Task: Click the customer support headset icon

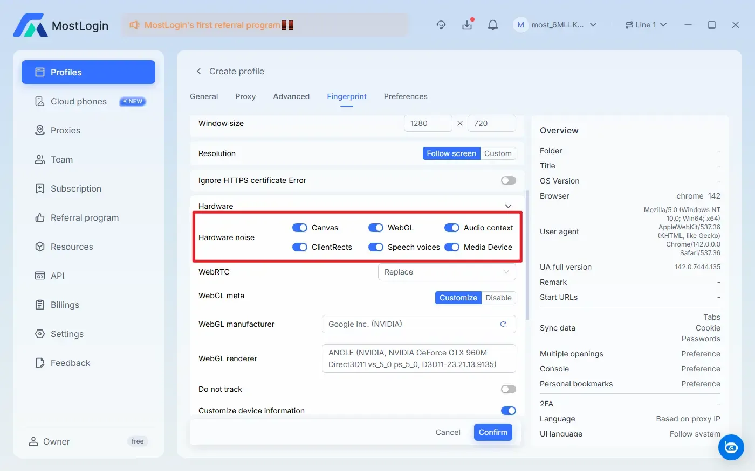Action: [731, 447]
